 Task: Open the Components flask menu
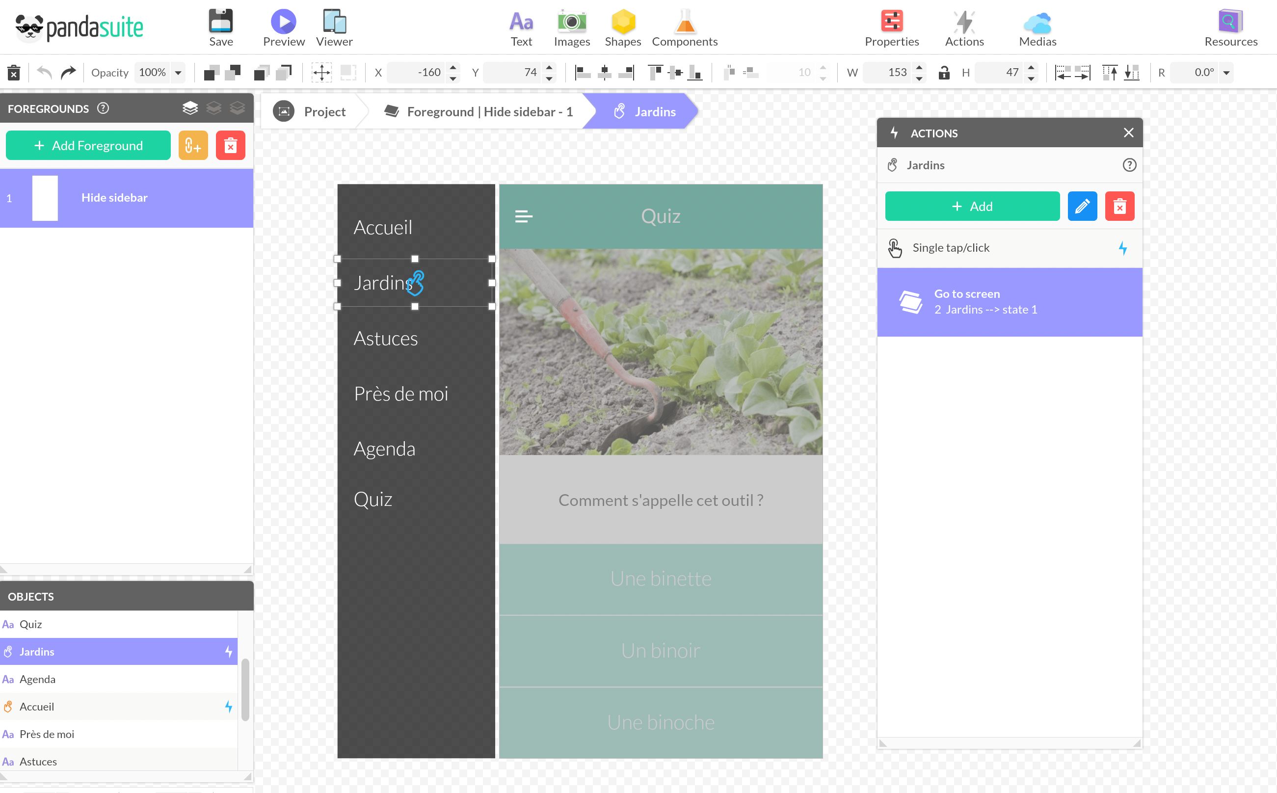tap(685, 22)
